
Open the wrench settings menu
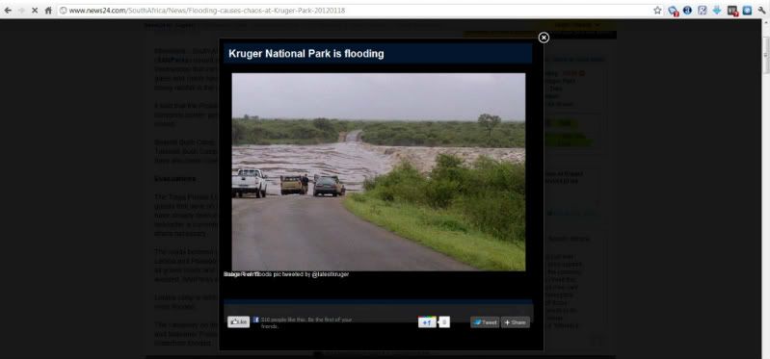761,11
